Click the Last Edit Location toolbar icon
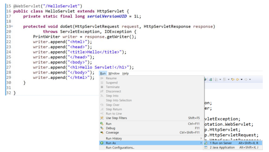Image resolution: width=269 pixels, height=152 pixels. click(233, 79)
